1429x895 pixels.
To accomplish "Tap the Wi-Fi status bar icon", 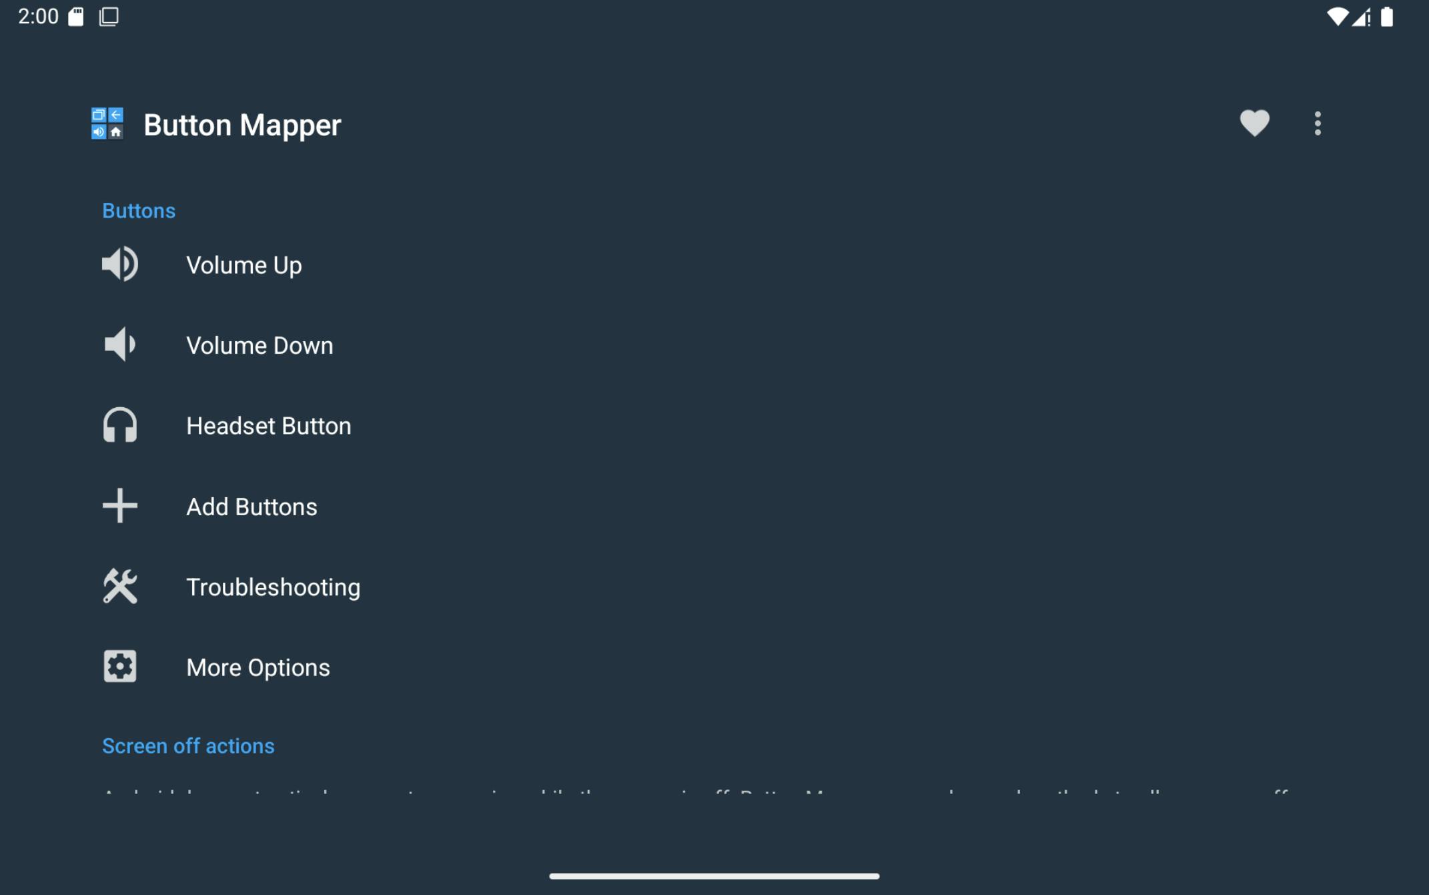I will click(x=1336, y=17).
